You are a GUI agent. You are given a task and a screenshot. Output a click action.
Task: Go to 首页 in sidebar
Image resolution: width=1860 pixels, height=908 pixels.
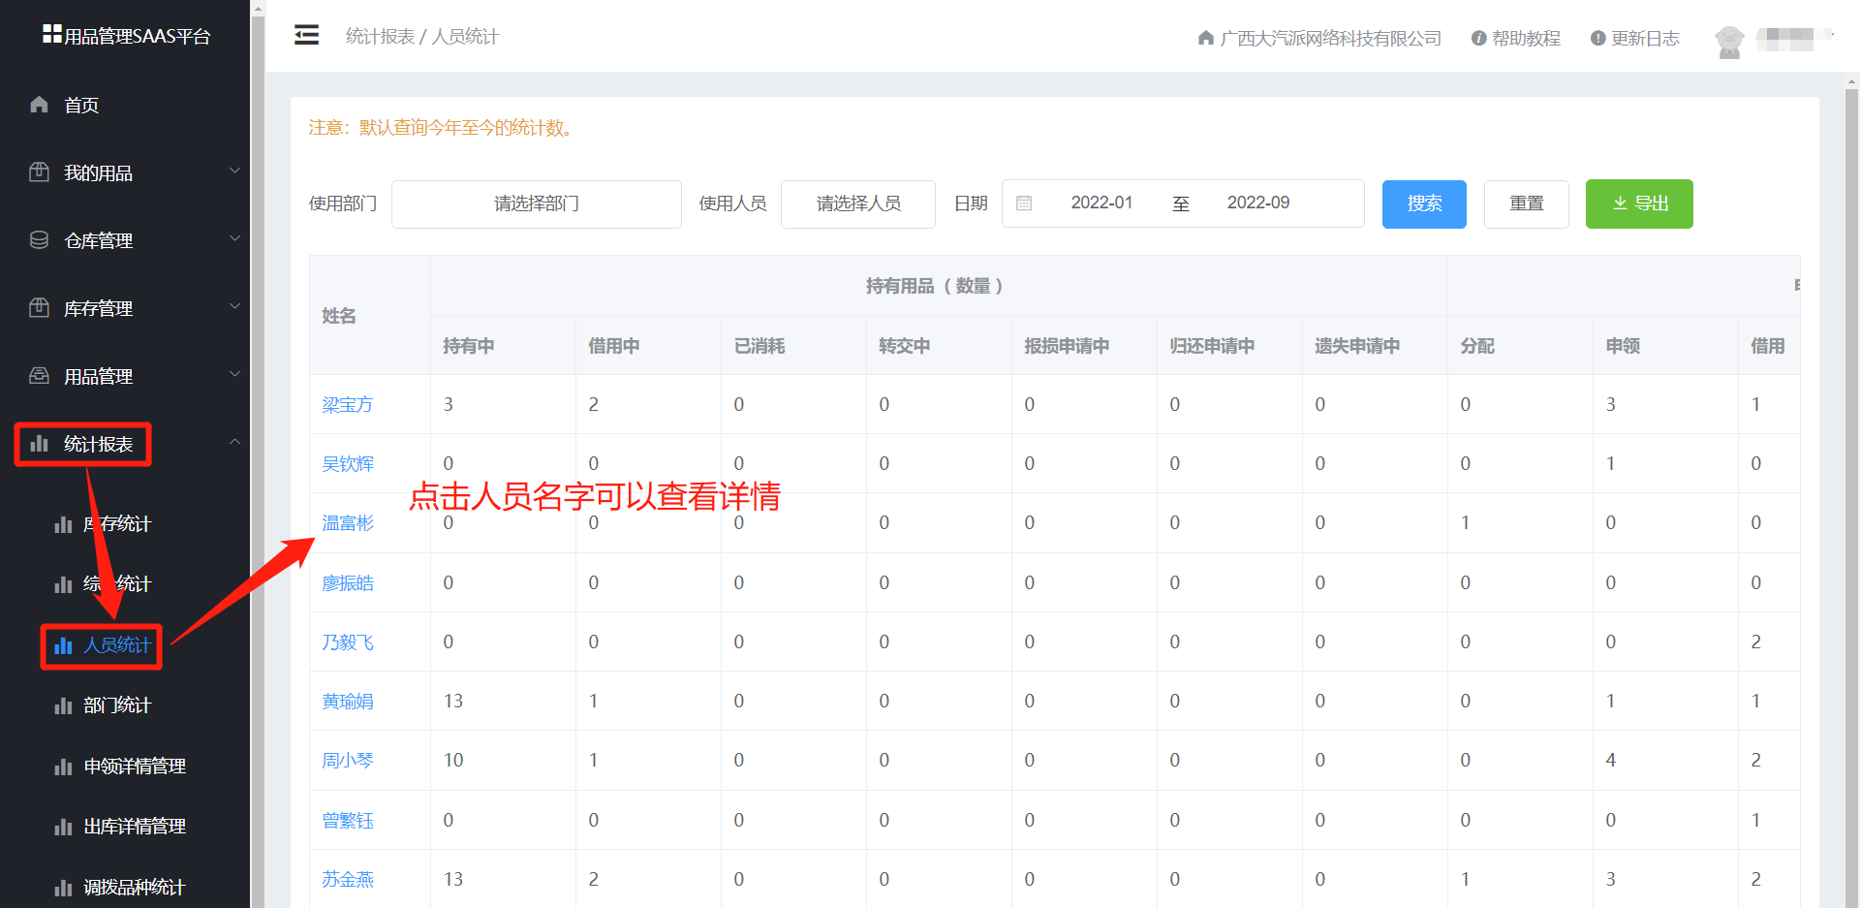pos(81,105)
